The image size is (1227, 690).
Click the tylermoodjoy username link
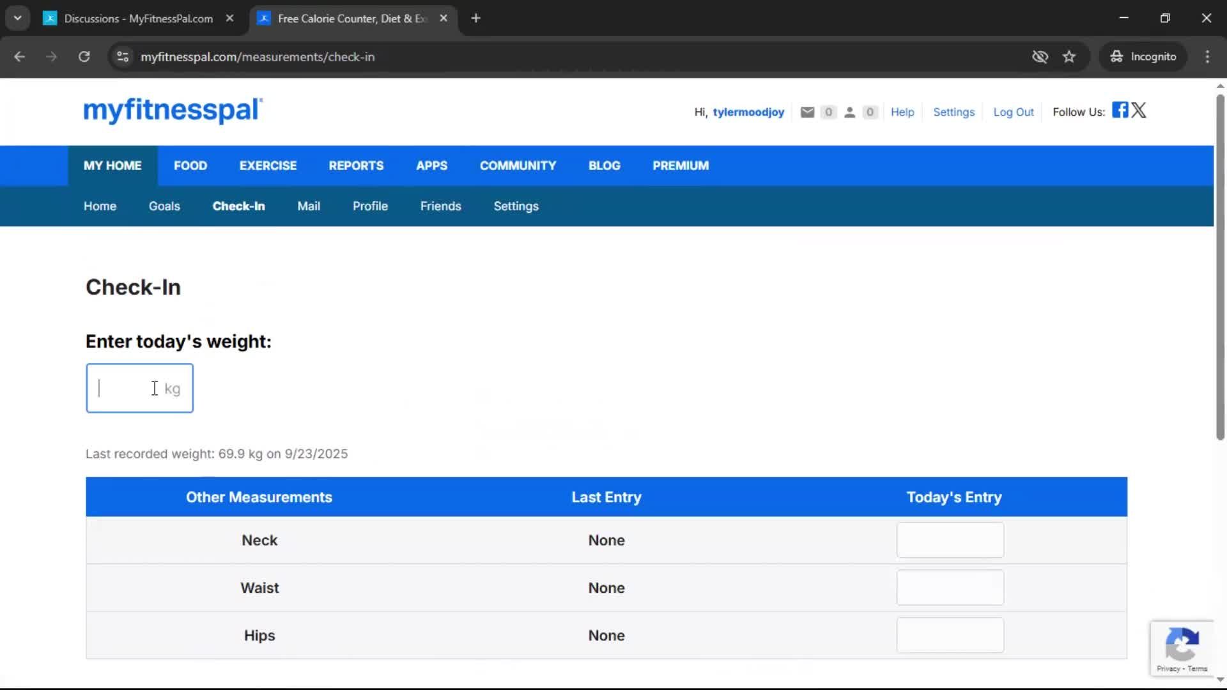pos(748,112)
